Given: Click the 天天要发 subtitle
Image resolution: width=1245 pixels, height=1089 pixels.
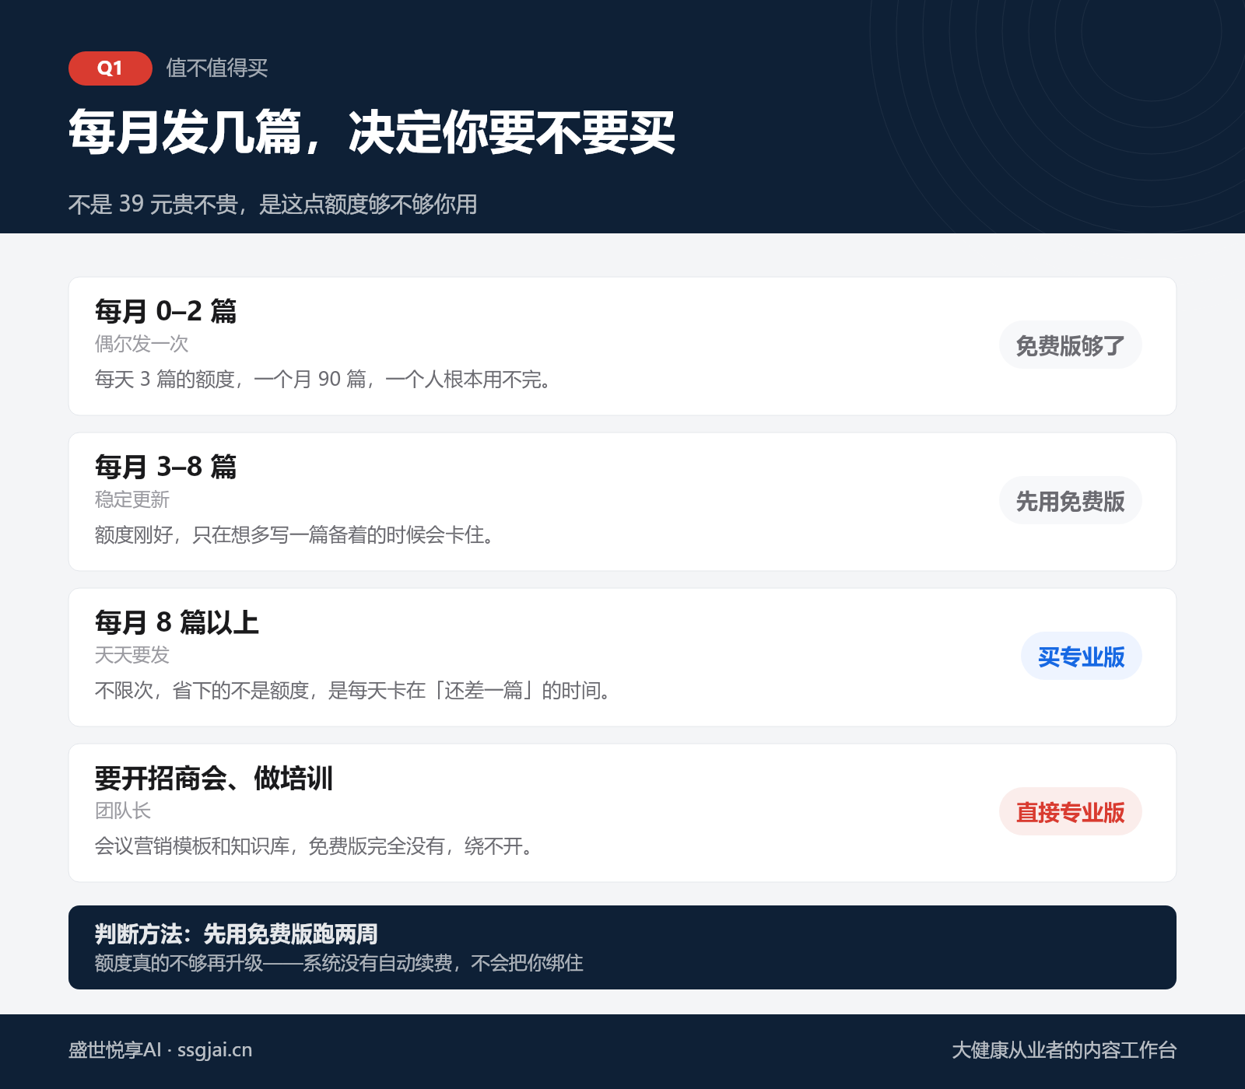Looking at the screenshot, I should coord(132,655).
